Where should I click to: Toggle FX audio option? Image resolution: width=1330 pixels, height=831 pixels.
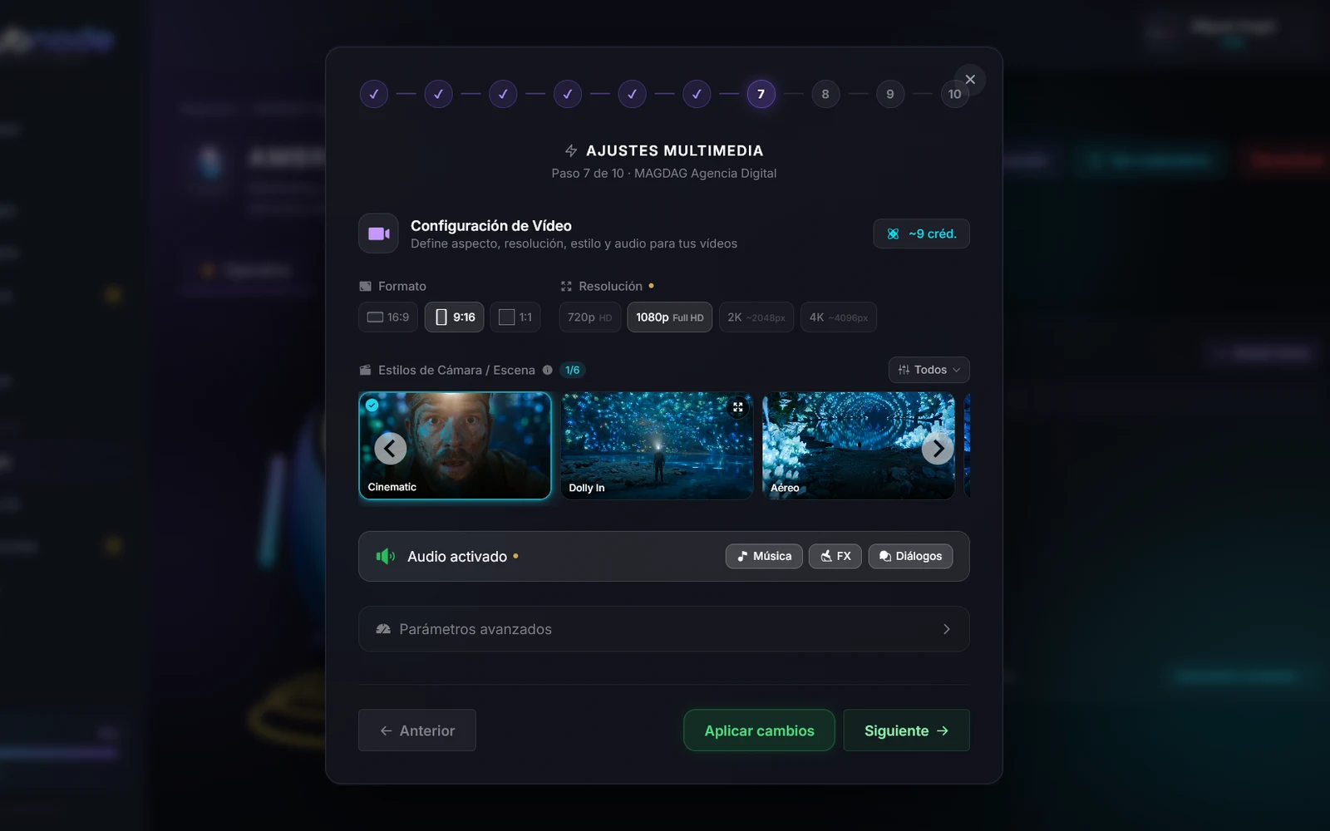(x=835, y=556)
